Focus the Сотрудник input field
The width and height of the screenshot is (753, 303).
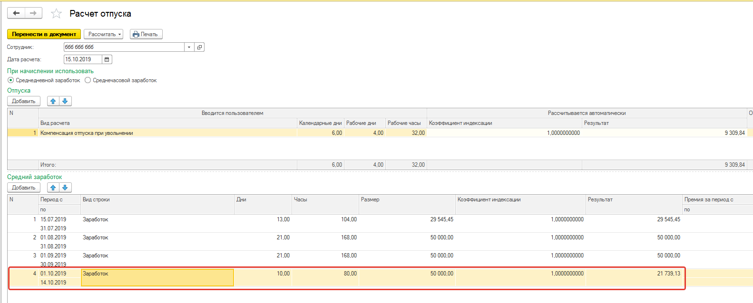pos(124,47)
